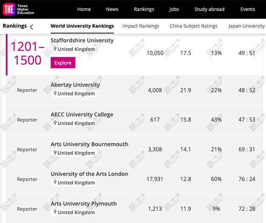Click the location pin under AECC University College
This screenshot has height=223, width=266.
(55, 123)
